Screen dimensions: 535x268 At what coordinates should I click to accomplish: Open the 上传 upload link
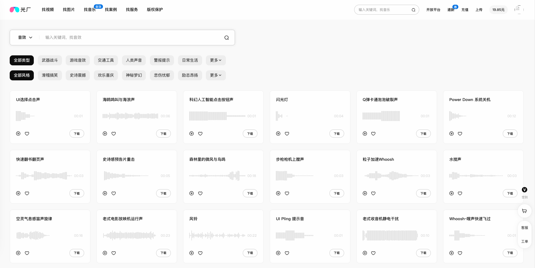479,10
